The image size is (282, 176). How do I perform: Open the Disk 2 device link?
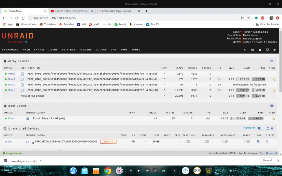pos(12,84)
